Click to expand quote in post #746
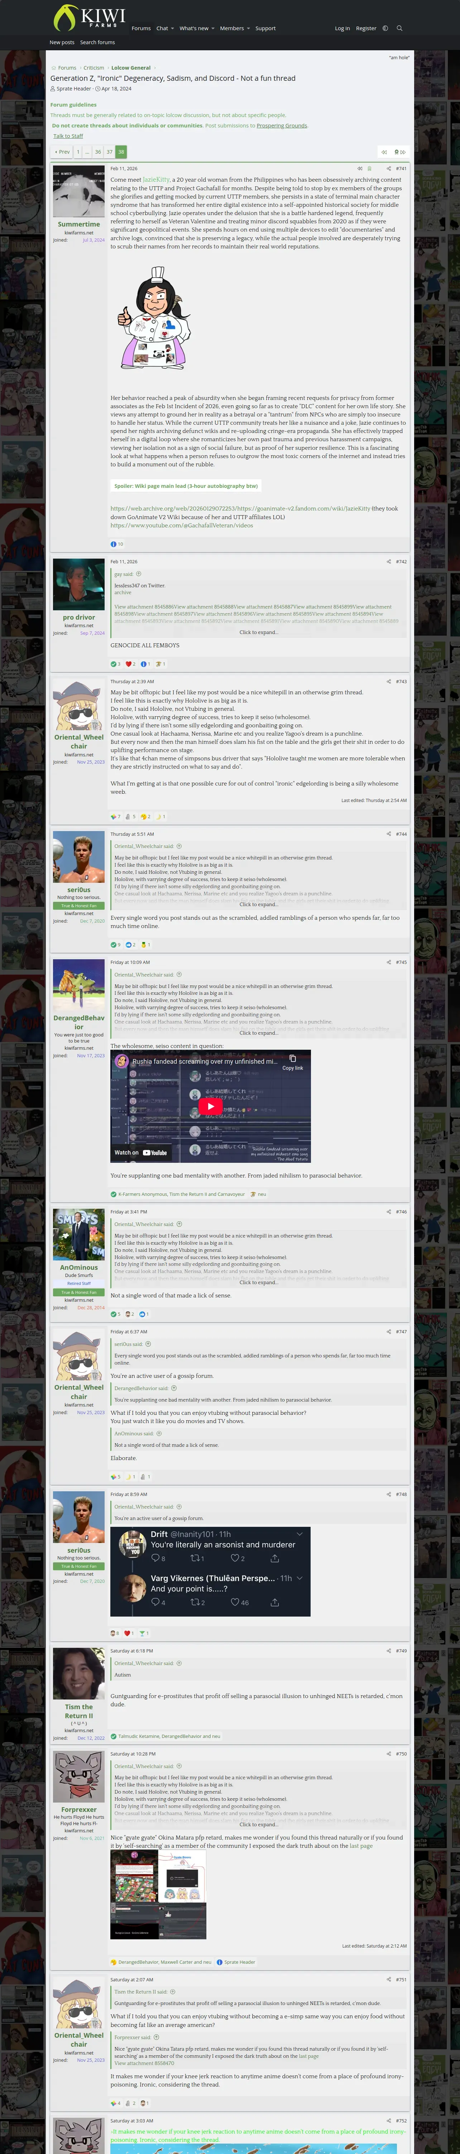The width and height of the screenshot is (460, 2154). coord(259,1283)
